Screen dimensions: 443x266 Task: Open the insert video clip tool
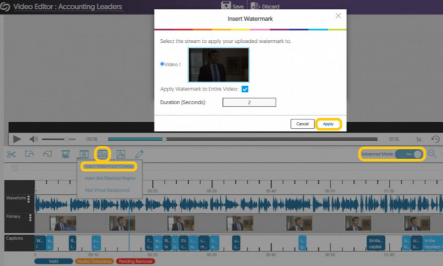coord(84,154)
